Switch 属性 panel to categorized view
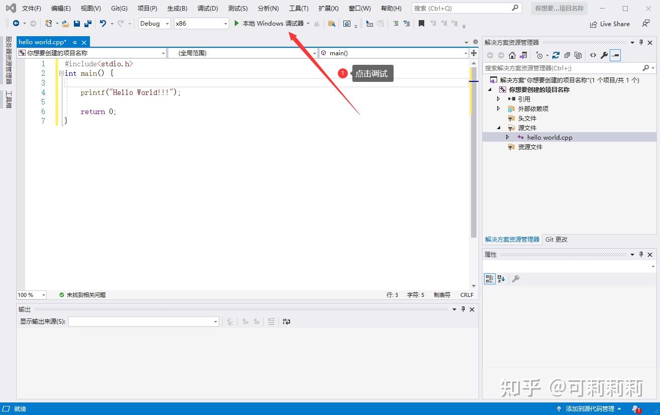This screenshot has height=415, width=660. click(489, 279)
